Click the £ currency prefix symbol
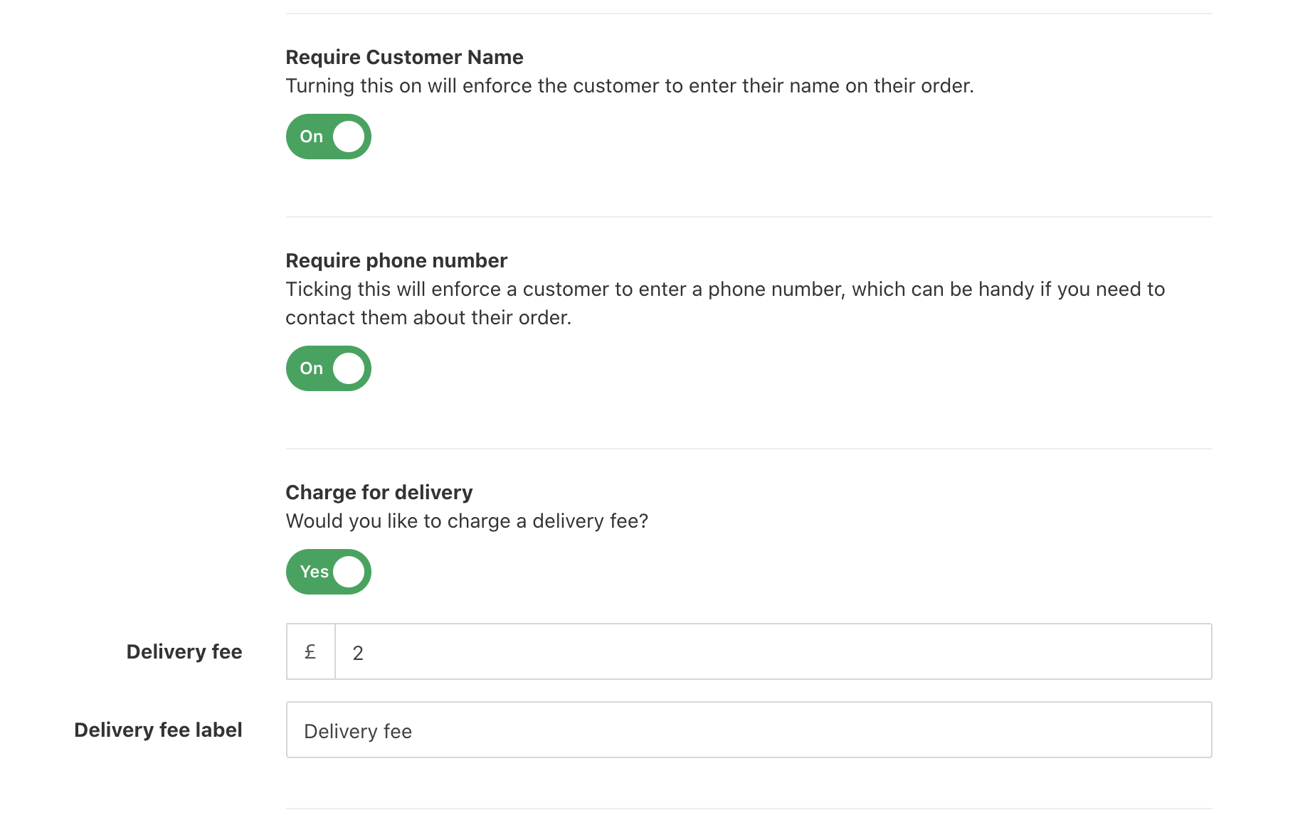 point(310,652)
